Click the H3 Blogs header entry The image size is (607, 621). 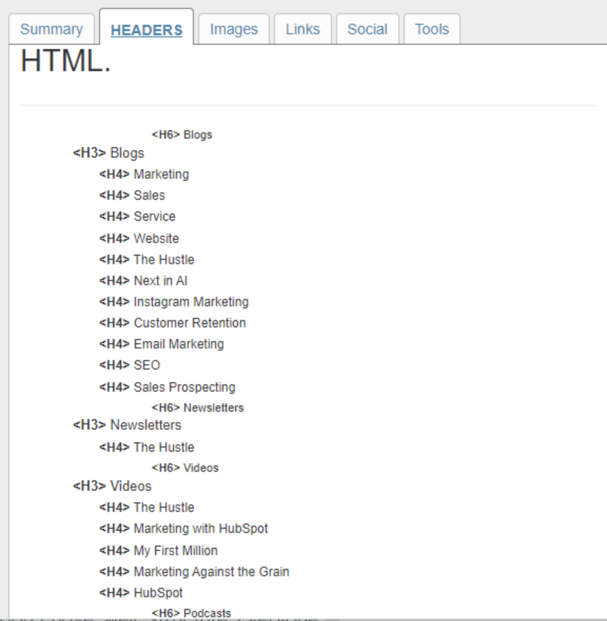coord(108,153)
